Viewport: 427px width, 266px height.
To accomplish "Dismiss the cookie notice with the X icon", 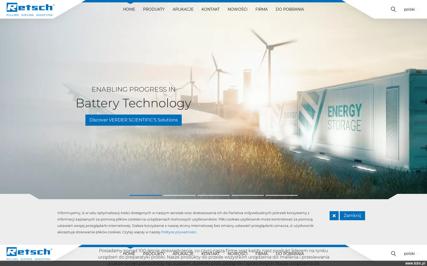I will pyautogui.click(x=334, y=216).
